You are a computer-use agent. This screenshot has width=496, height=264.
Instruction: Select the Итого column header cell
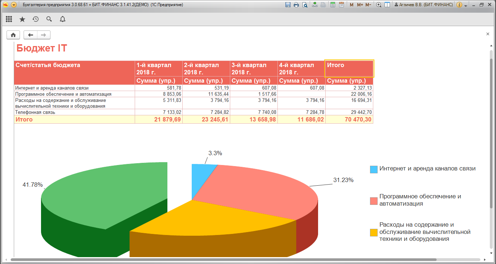click(349, 69)
